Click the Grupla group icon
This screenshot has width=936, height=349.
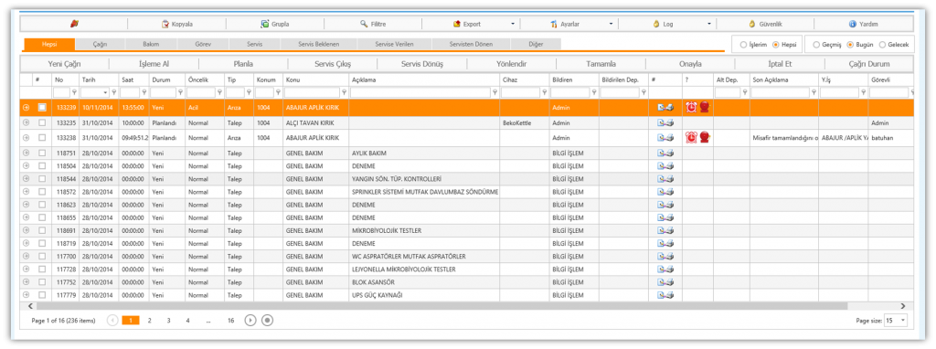point(264,24)
